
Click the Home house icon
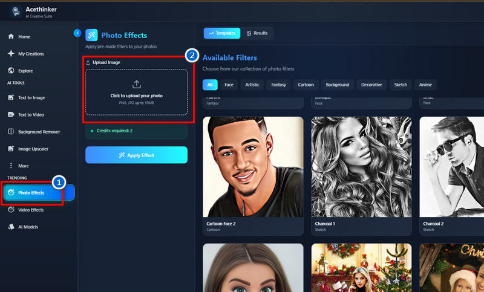pyautogui.click(x=11, y=36)
